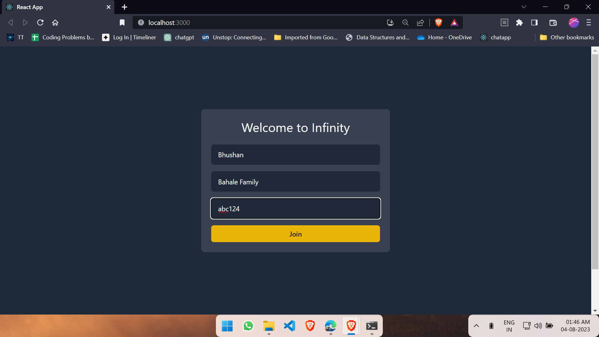The width and height of the screenshot is (599, 337).
Task: Click the room code input containing abc124
Action: 295,208
